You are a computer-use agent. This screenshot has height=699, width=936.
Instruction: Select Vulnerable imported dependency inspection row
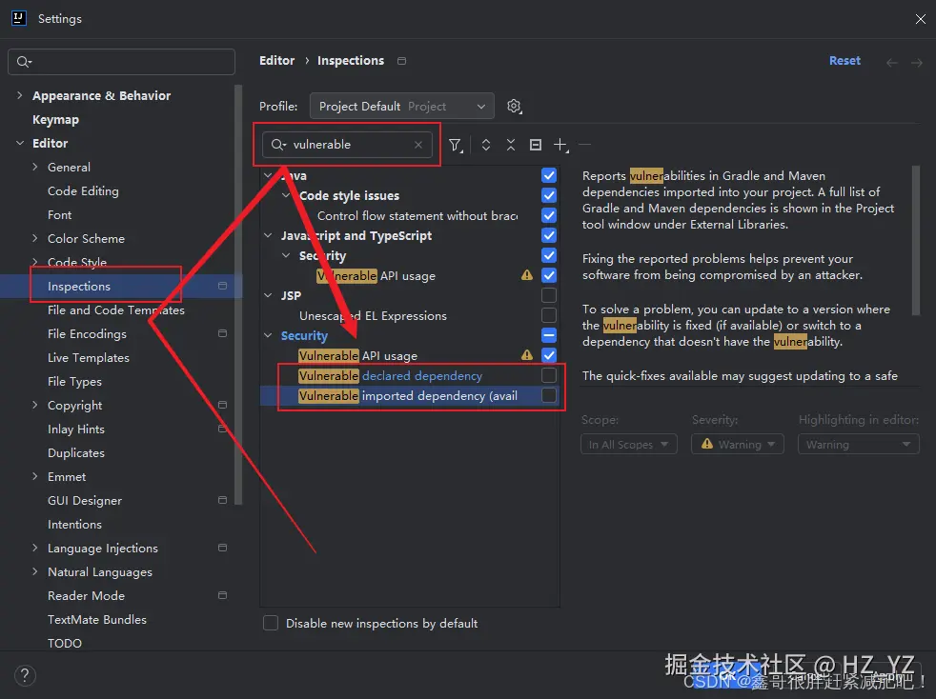[410, 395]
